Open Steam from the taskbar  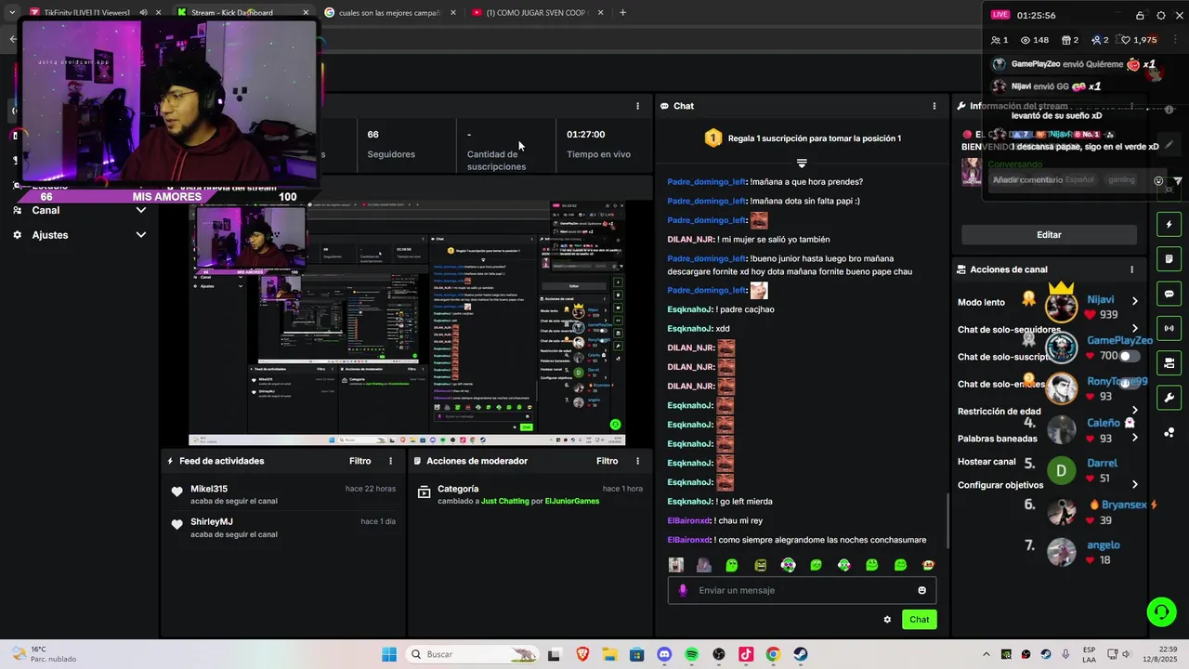coord(801,655)
